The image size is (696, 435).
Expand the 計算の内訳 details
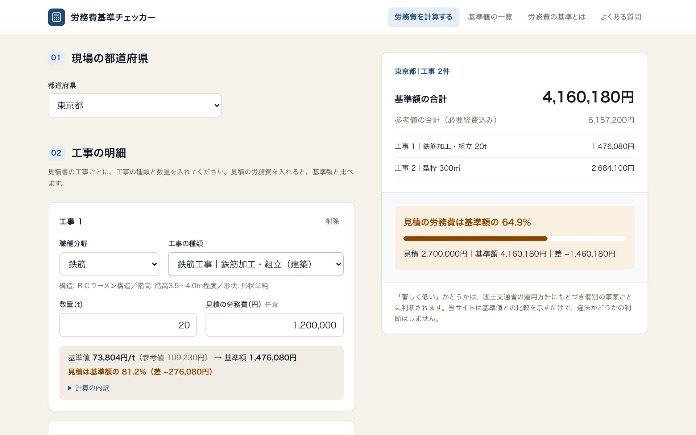coord(88,388)
